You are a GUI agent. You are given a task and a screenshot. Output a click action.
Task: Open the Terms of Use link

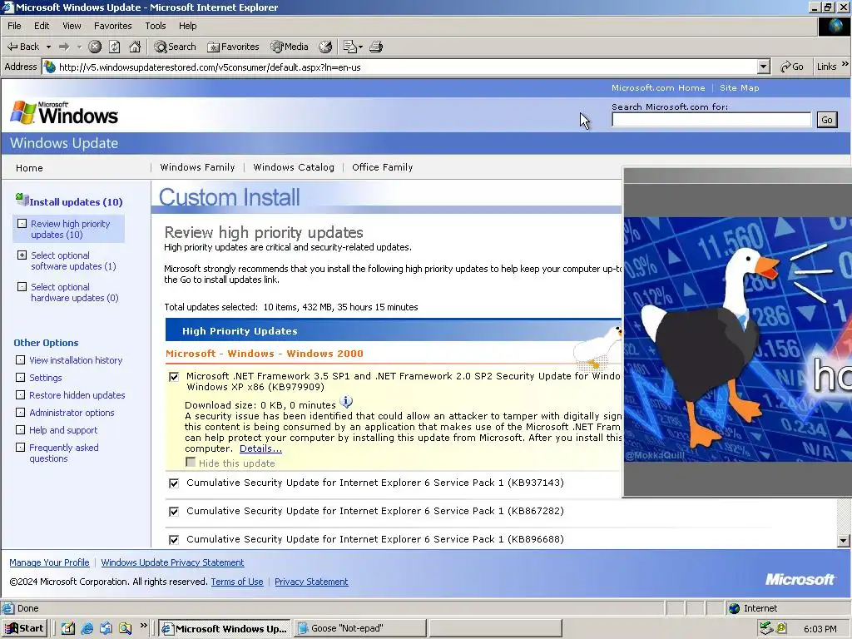pyautogui.click(x=237, y=582)
